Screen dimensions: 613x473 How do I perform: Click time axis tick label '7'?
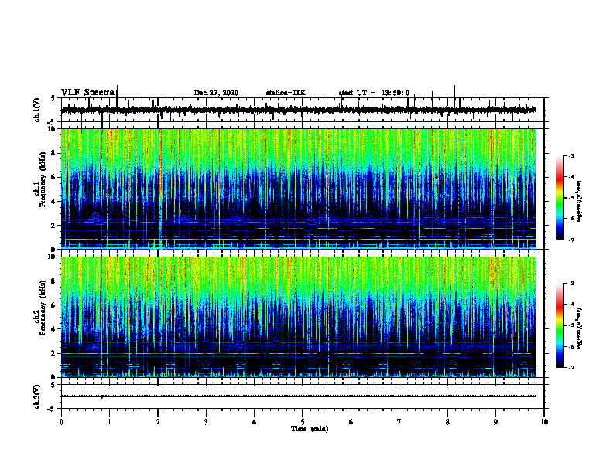point(399,422)
